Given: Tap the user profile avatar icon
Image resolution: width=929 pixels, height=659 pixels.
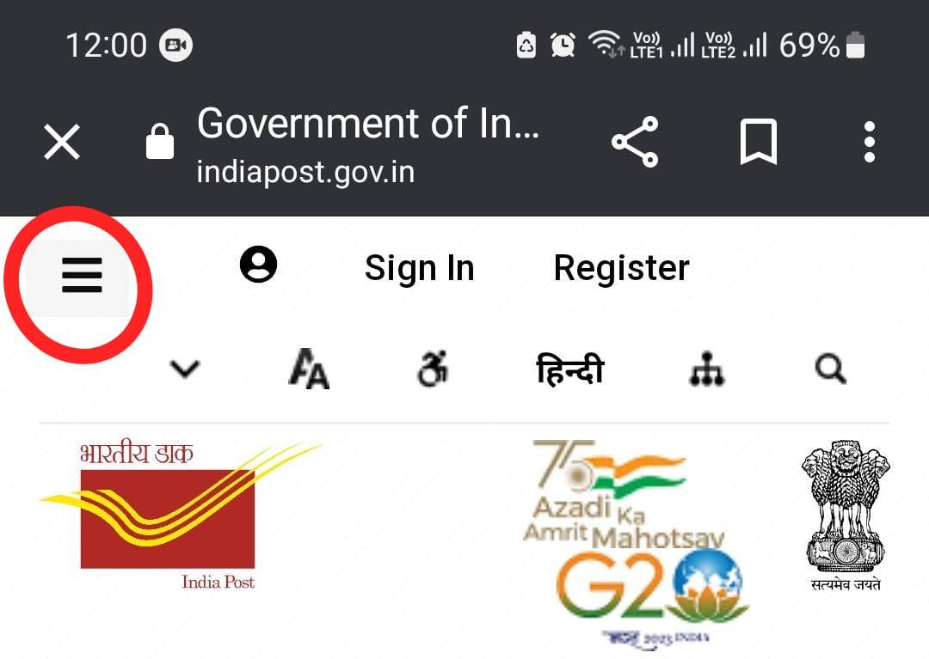Looking at the screenshot, I should (258, 264).
